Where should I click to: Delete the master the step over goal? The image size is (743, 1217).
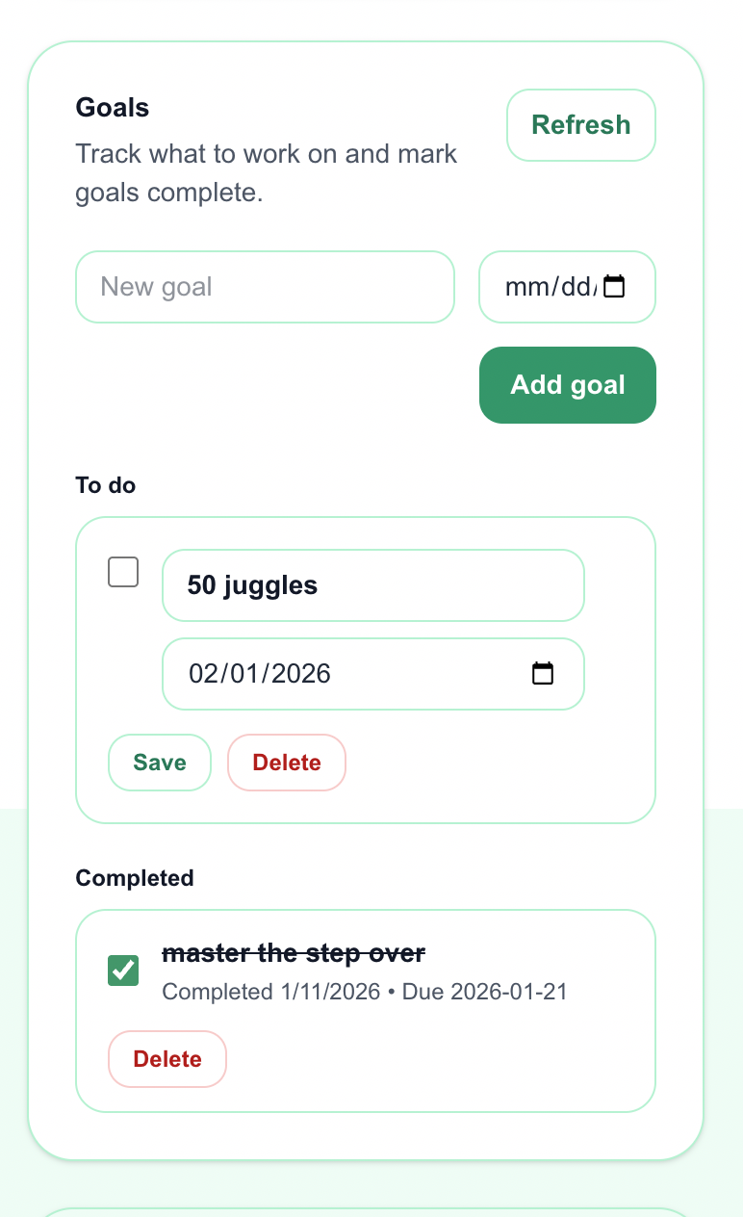click(x=167, y=1058)
